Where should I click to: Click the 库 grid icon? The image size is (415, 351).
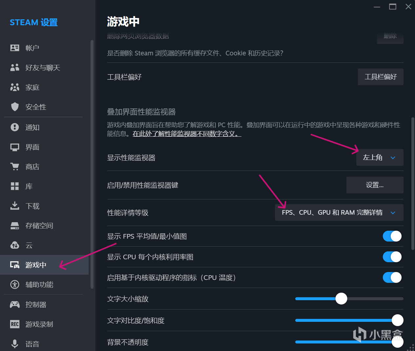coord(15,186)
